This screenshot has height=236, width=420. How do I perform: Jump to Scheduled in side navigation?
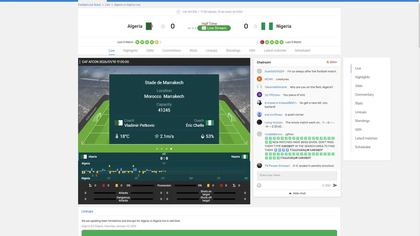(x=363, y=147)
